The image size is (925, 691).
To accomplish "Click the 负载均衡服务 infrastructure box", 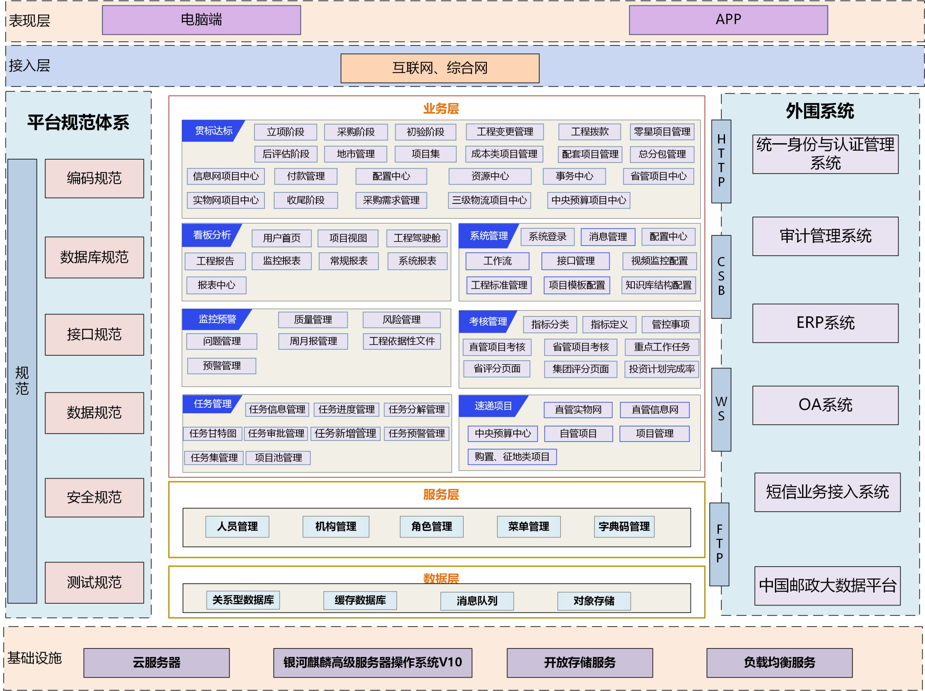I will click(779, 663).
